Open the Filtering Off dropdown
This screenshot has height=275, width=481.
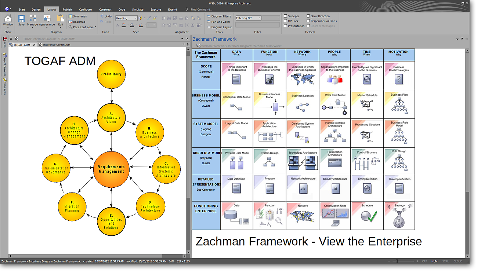259,18
